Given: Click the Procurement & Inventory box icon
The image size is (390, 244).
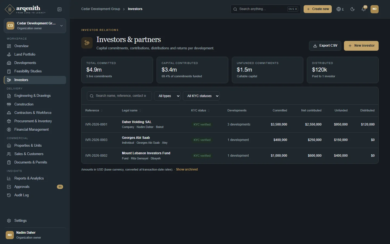Looking at the screenshot, I should tap(9, 121).
